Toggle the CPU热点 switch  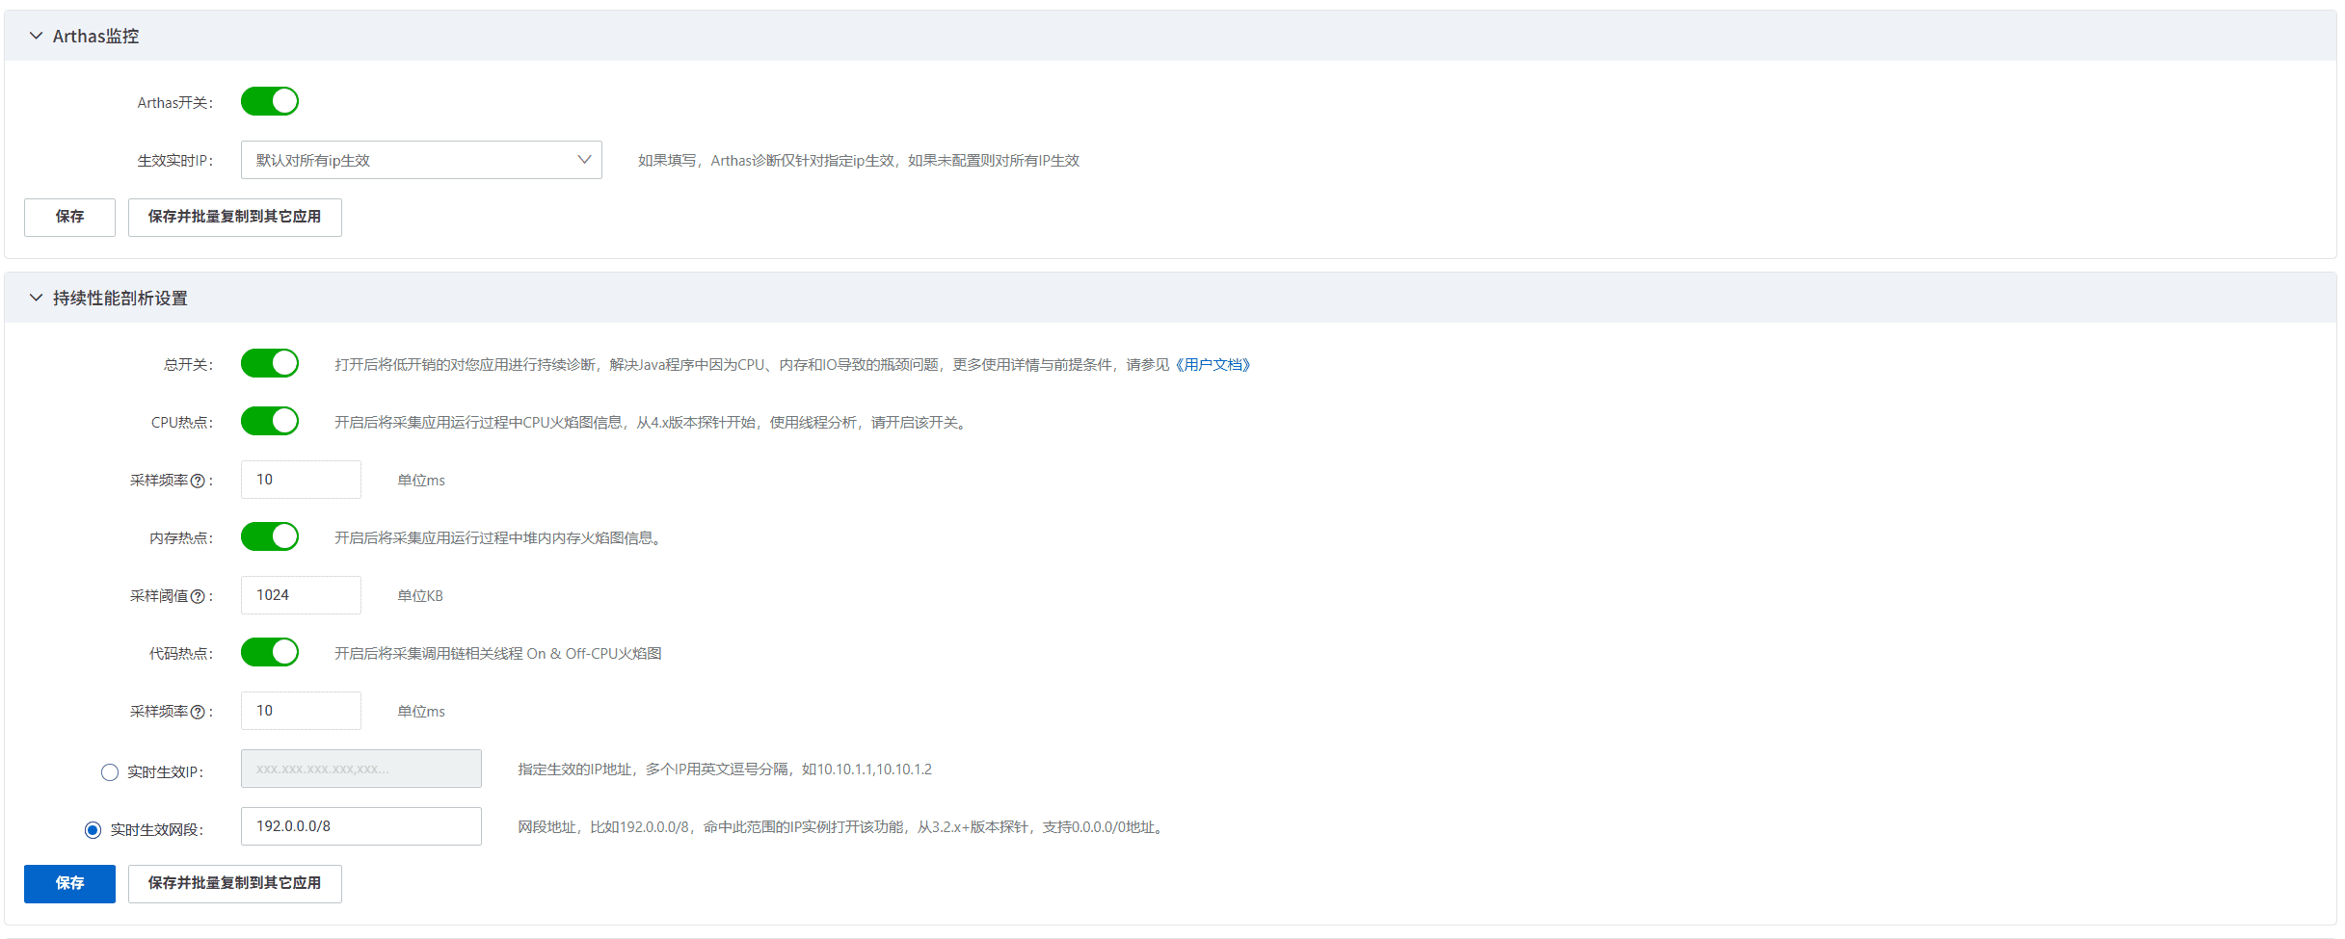coord(270,421)
